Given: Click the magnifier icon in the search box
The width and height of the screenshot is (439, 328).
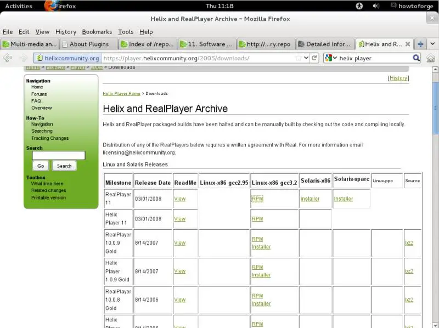Looking at the screenshot, I should [x=416, y=58].
